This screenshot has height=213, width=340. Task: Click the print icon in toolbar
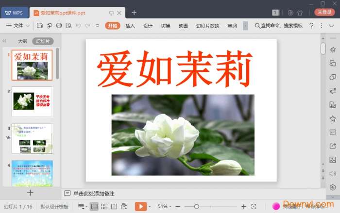(x=59, y=26)
